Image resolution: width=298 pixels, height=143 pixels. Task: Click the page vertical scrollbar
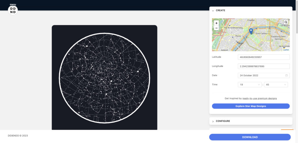pos(297,17)
